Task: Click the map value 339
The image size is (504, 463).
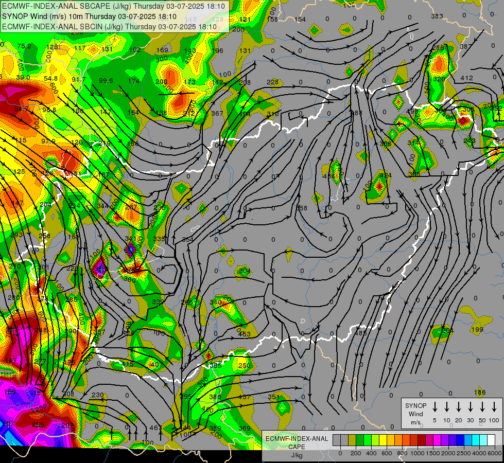Action: [x=158, y=301]
